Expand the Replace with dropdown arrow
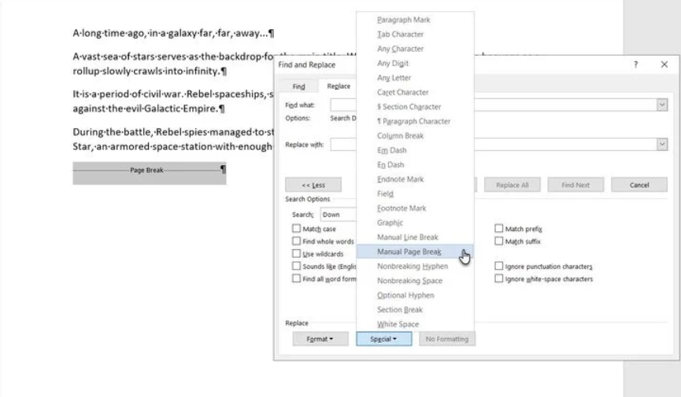The image size is (681, 397). tap(661, 145)
